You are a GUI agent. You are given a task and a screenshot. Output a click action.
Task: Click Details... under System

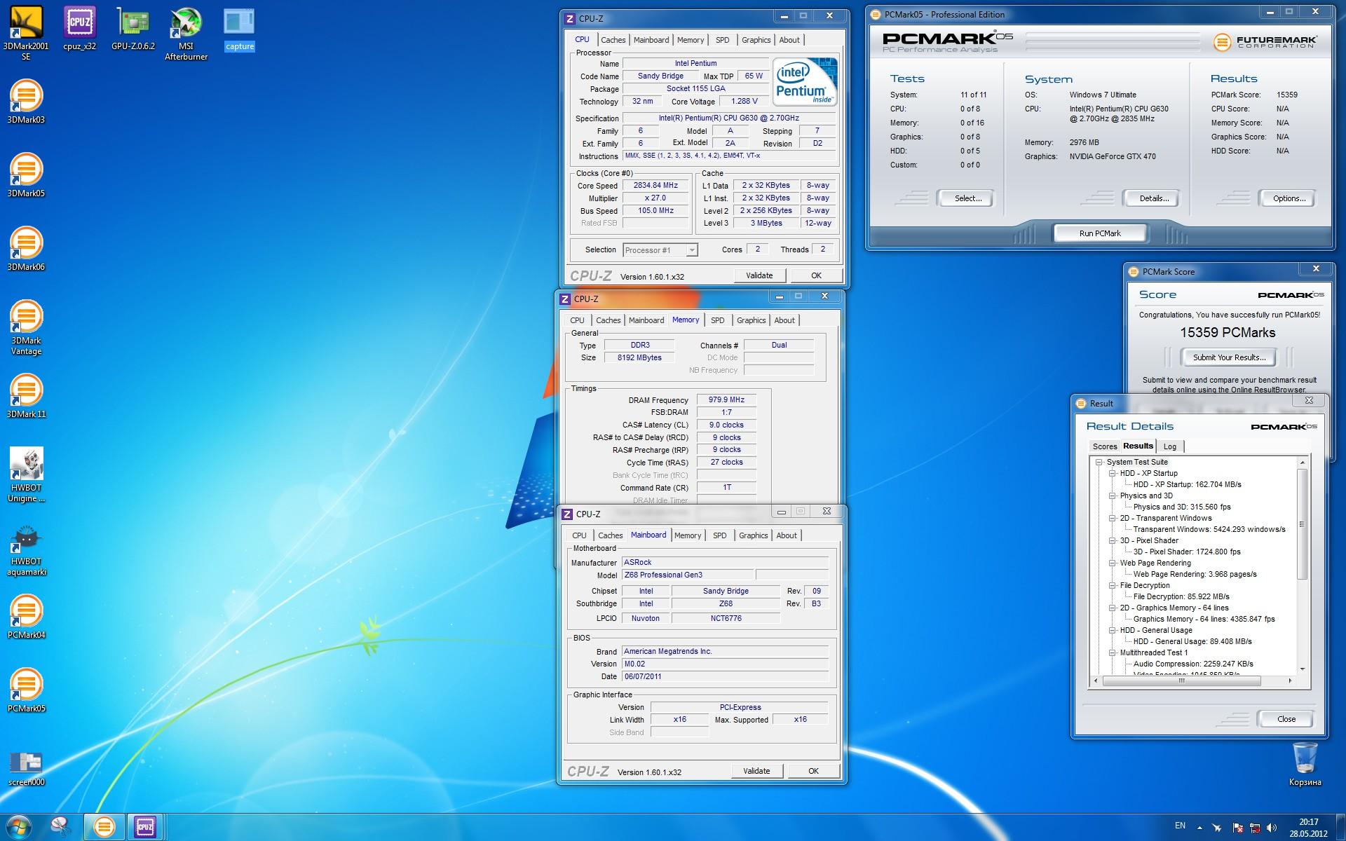point(1153,199)
